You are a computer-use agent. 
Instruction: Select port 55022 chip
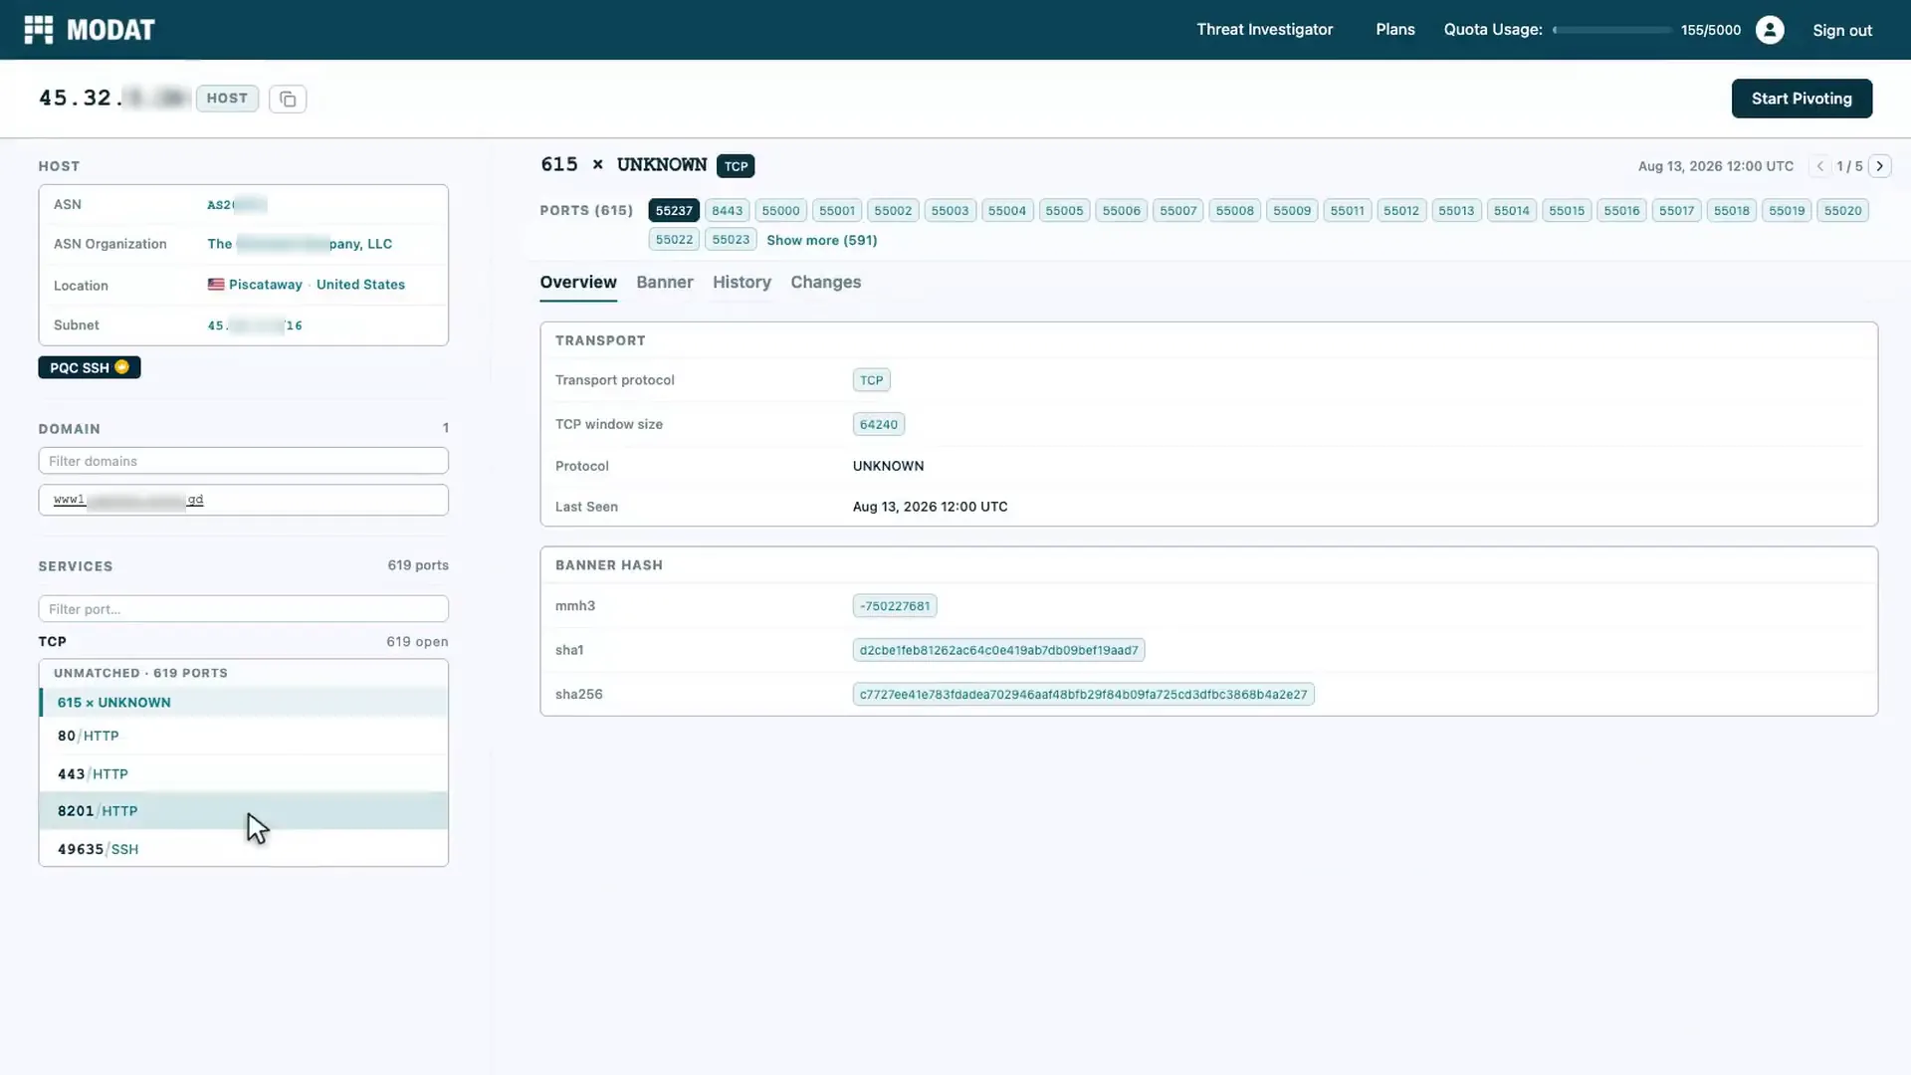[x=674, y=239]
